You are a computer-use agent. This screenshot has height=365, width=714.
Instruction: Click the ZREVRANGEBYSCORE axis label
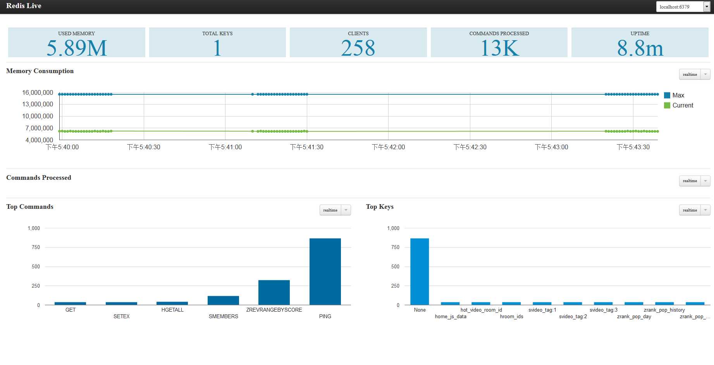click(274, 310)
